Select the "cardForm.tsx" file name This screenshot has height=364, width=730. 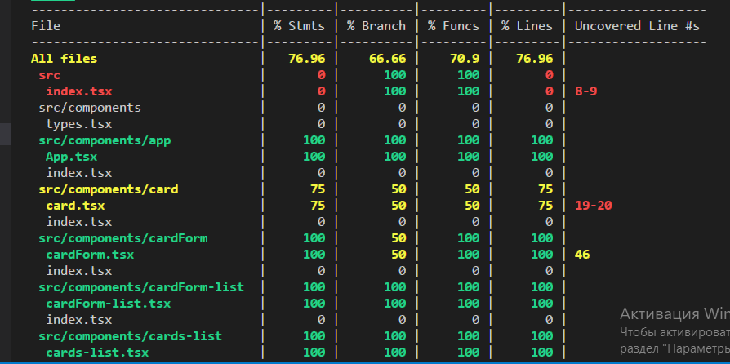click(90, 255)
